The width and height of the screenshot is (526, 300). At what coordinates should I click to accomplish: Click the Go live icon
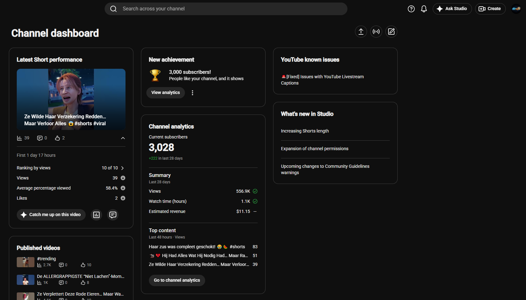376,32
